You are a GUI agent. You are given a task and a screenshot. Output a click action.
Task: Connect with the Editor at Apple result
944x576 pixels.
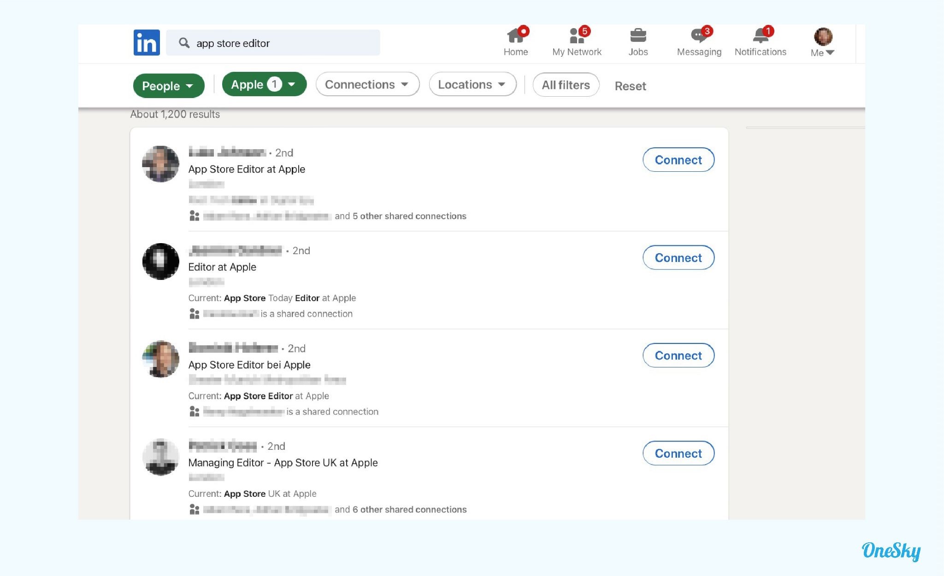pos(678,257)
